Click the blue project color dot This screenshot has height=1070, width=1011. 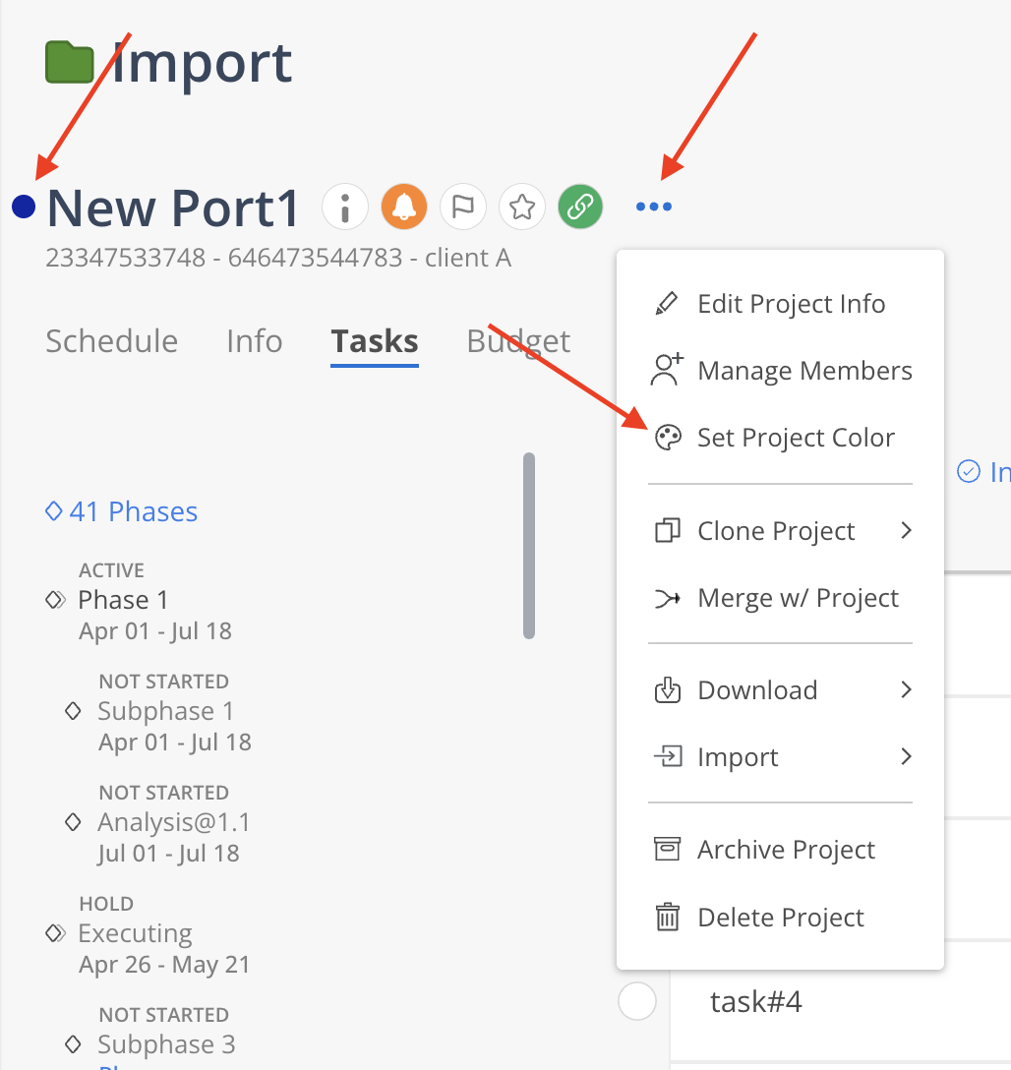click(24, 207)
